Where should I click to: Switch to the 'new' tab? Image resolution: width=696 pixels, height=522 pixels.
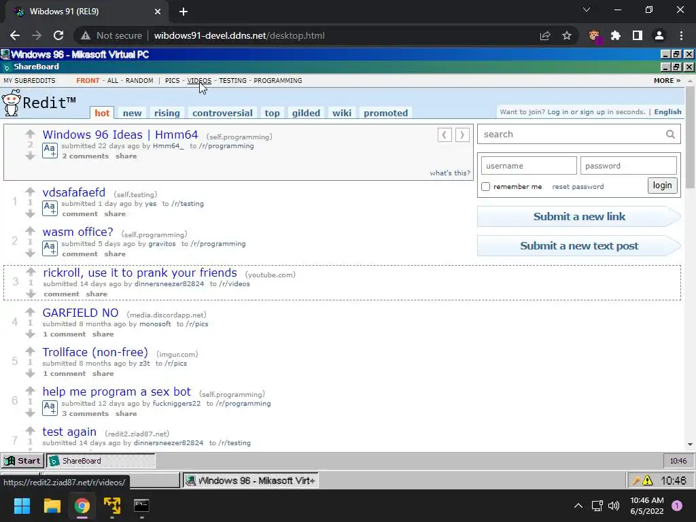pos(133,113)
